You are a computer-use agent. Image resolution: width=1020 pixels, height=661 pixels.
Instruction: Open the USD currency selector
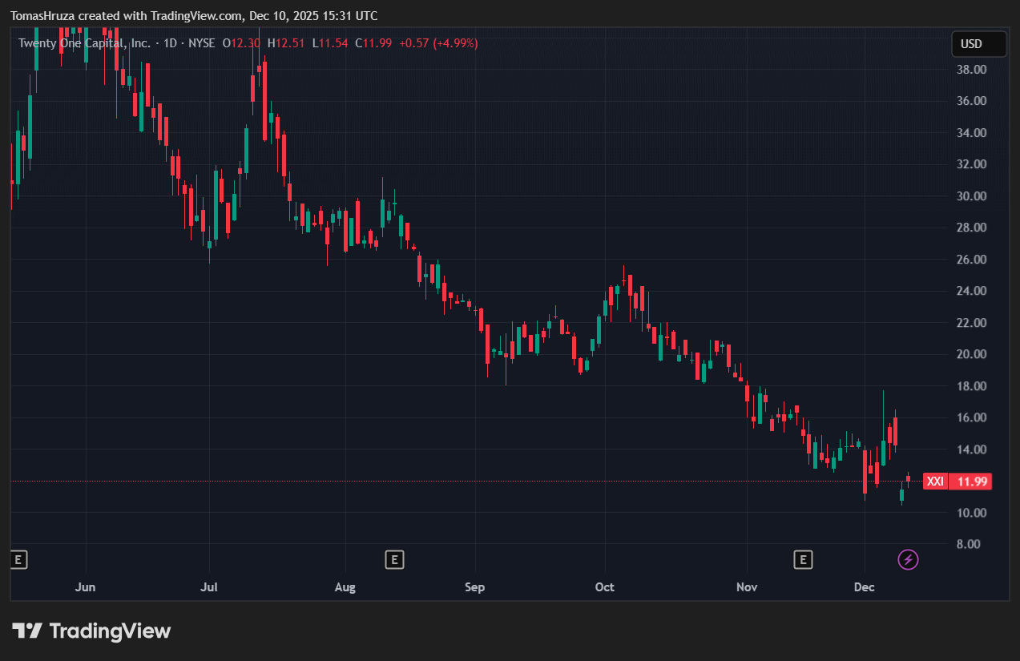978,44
